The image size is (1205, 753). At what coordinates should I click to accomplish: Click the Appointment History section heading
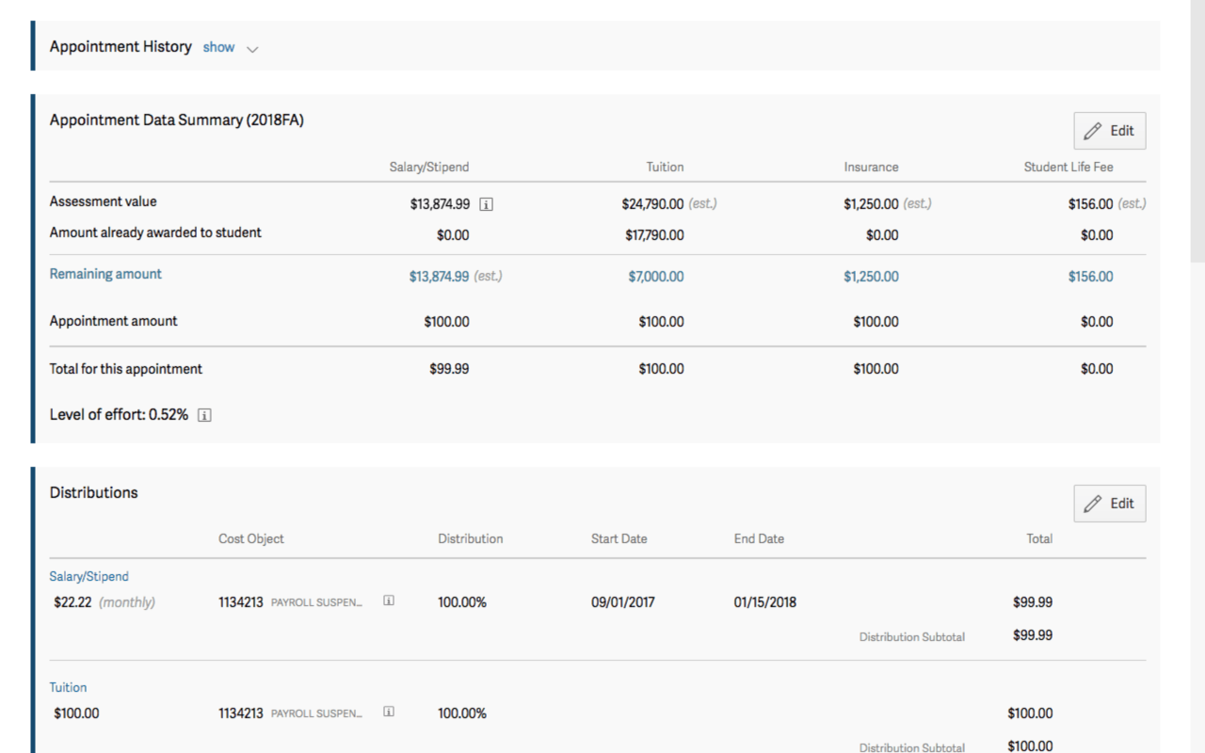point(120,47)
